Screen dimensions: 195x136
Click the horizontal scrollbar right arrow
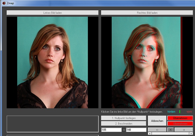(191, 134)
